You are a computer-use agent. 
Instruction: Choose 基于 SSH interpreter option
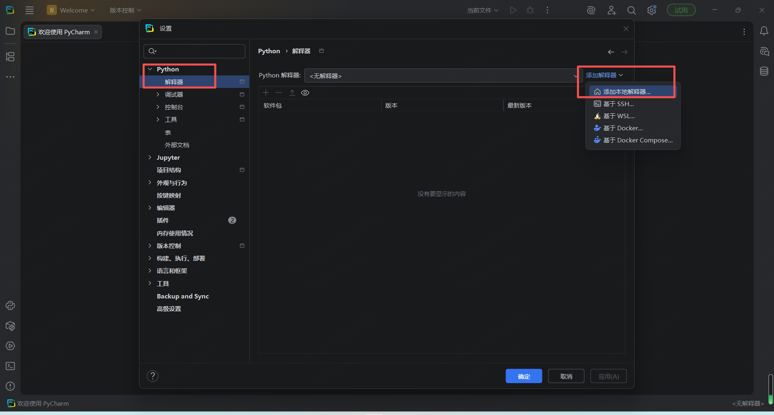click(x=633, y=104)
